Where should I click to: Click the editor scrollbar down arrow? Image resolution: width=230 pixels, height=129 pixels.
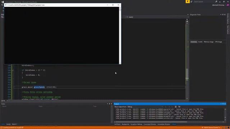pyautogui.click(x=187, y=99)
